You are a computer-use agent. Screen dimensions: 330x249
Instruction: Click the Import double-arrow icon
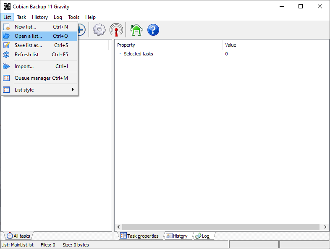tap(6, 66)
